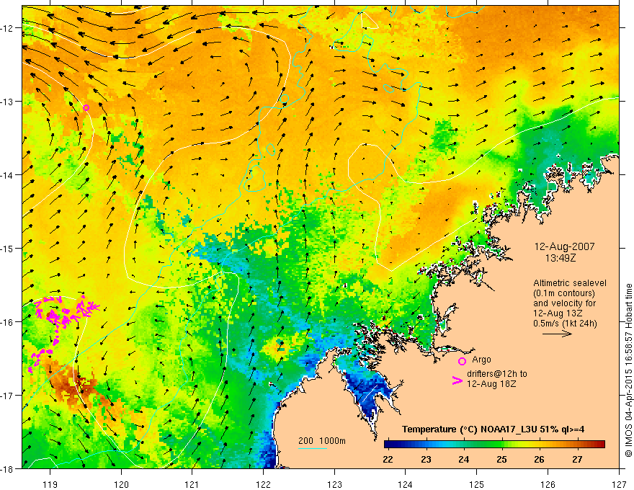Click the magenta Argo circle legend symbol
This screenshot has width=634, height=490.
[462, 361]
